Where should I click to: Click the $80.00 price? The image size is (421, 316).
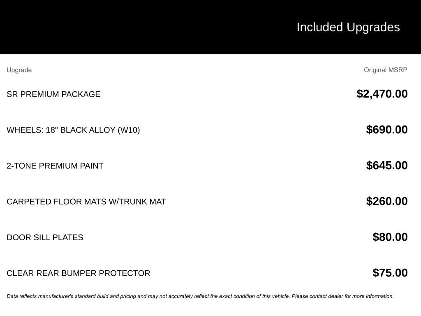pos(390,237)
